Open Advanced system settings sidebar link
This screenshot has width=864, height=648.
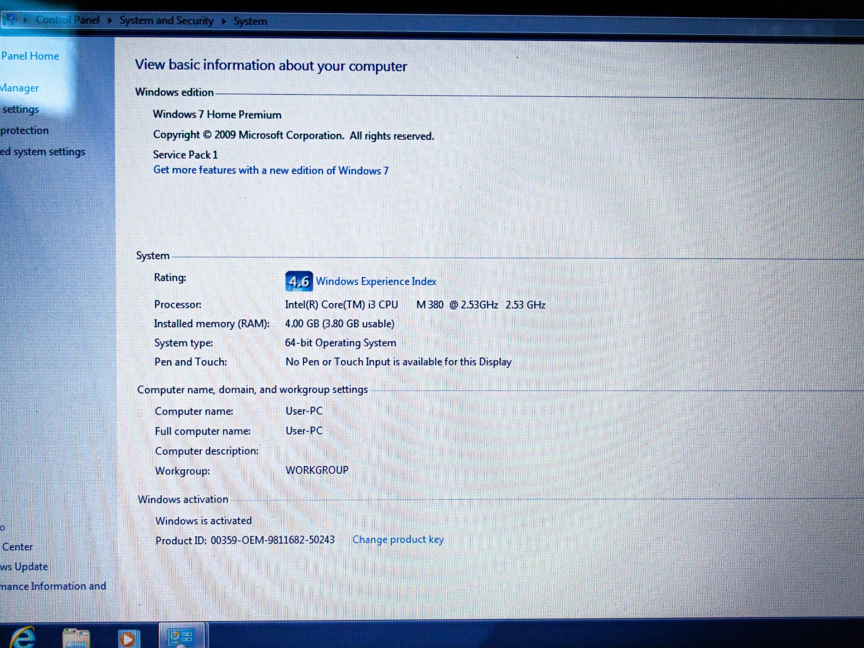coord(43,152)
